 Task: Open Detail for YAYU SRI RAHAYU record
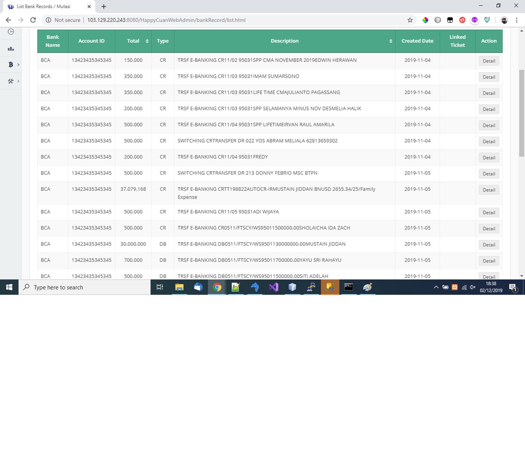coord(489,261)
